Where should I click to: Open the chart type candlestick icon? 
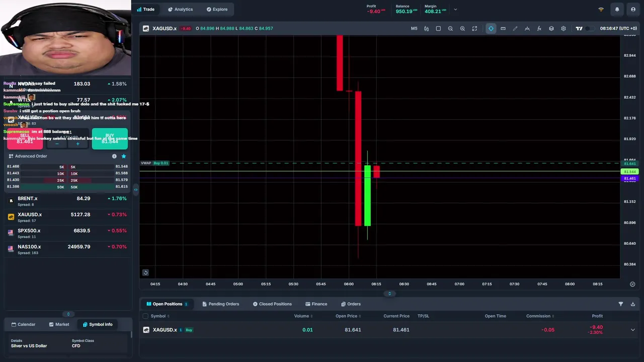tap(426, 29)
